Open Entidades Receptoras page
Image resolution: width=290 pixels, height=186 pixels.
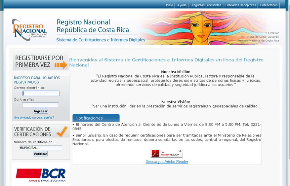241,5
